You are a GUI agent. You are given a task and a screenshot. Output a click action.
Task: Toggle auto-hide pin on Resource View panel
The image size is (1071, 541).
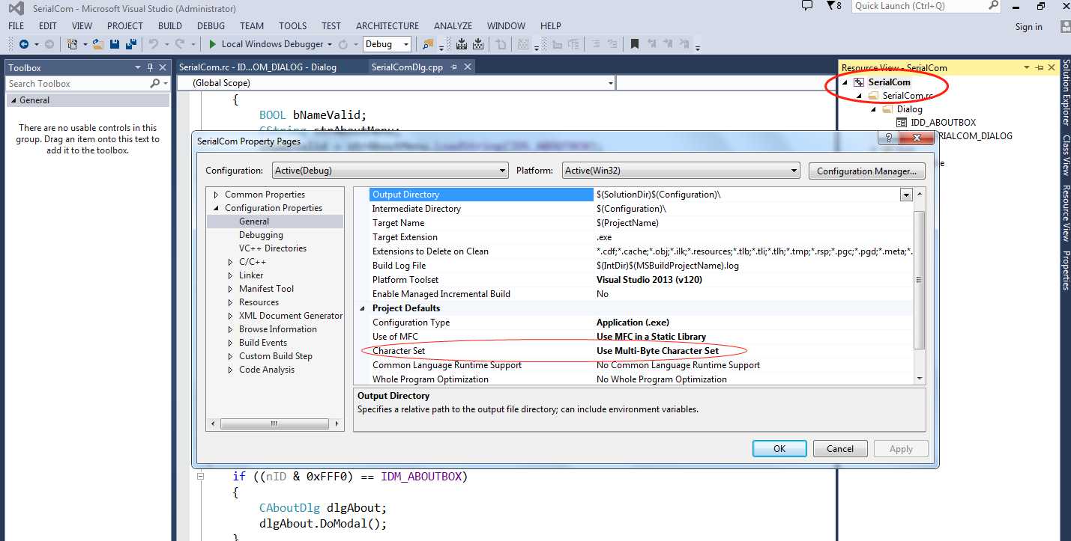click(x=1040, y=67)
